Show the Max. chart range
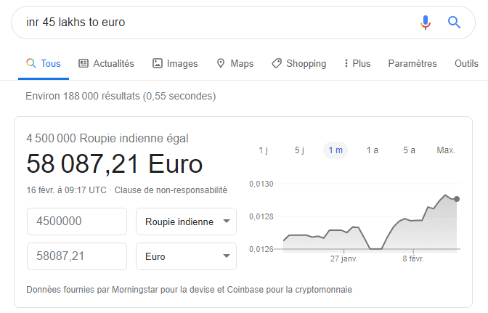Viewport: 488px width, 313px height. (446, 150)
